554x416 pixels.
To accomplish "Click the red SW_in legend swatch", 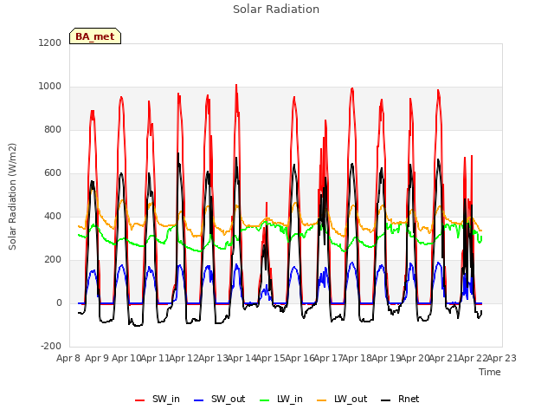I will coord(140,400).
